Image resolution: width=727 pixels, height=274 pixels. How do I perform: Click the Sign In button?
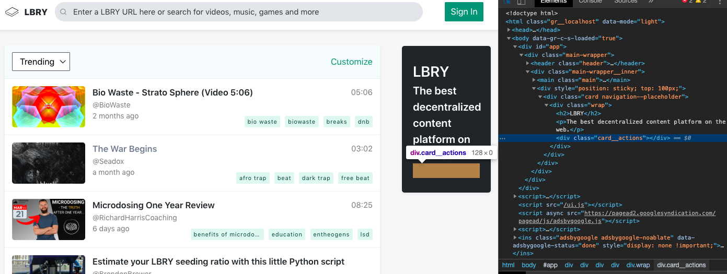pos(464,12)
